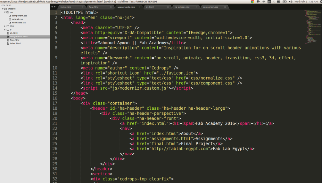Click the Assignments link text in code
This screenshot has height=183, width=322.
209,139
